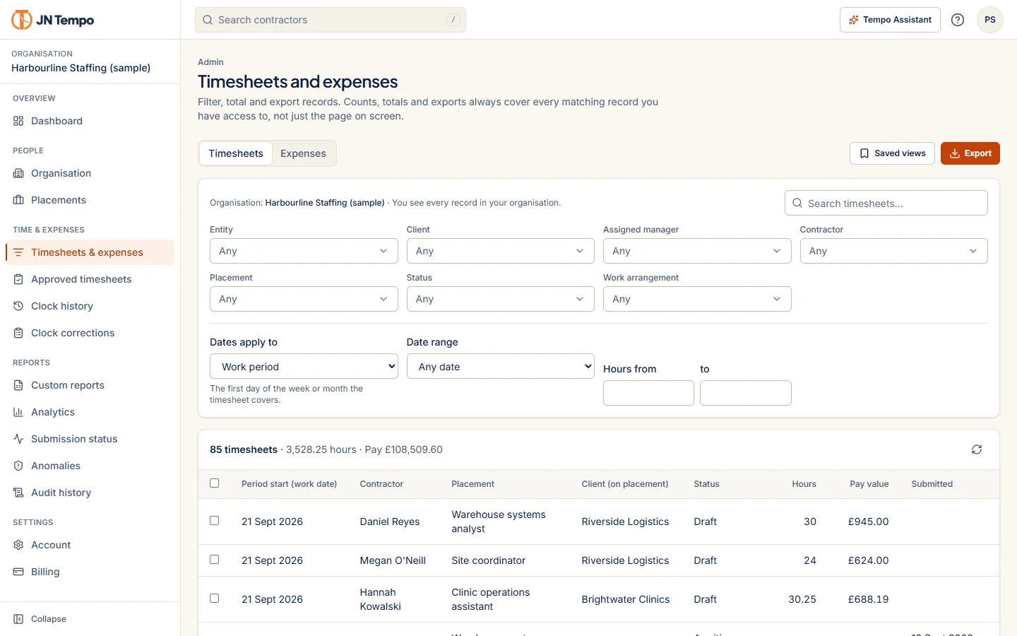Expand the Work arrangement dropdown
Screen dimensions: 1017x636
[x=697, y=299]
